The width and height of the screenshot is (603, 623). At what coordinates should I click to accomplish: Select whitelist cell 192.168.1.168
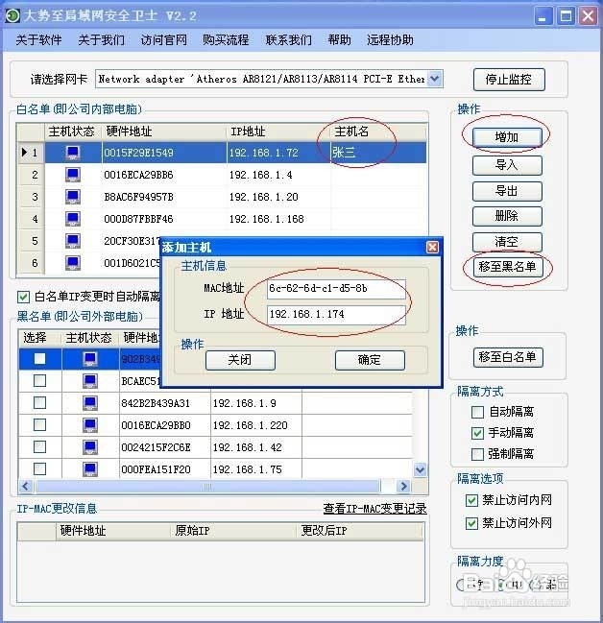tap(278, 219)
